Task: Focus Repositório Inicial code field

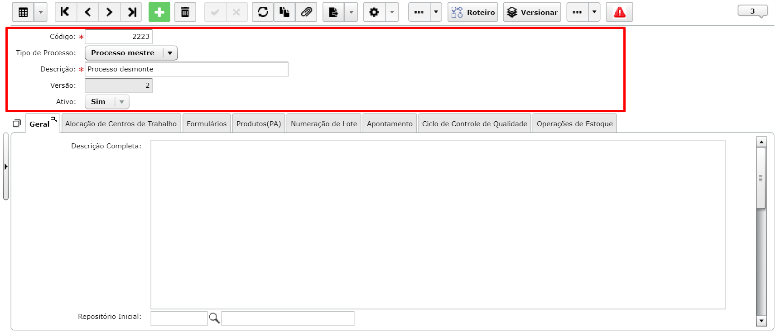Action: coord(179,318)
